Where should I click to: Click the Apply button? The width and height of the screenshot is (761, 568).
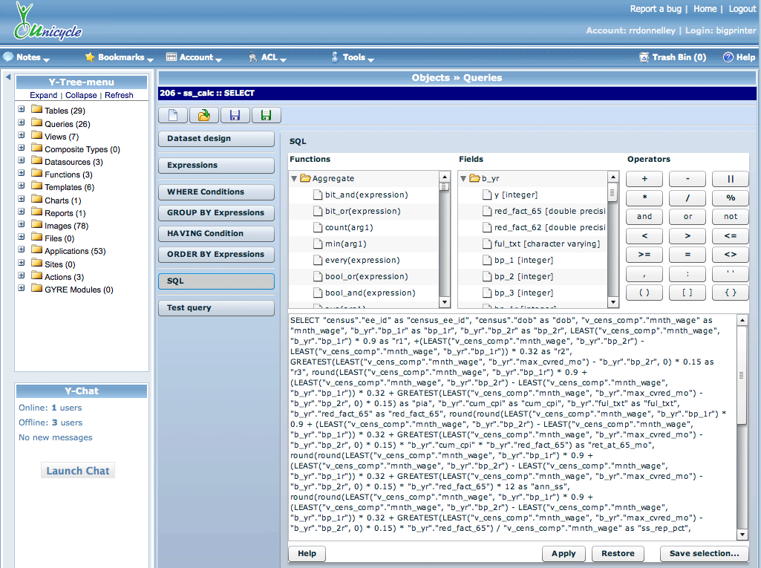[564, 553]
